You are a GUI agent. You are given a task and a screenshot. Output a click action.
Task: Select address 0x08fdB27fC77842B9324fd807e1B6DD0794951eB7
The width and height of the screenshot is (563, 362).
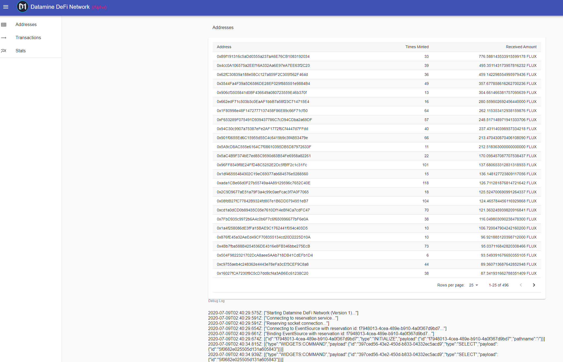262,201
